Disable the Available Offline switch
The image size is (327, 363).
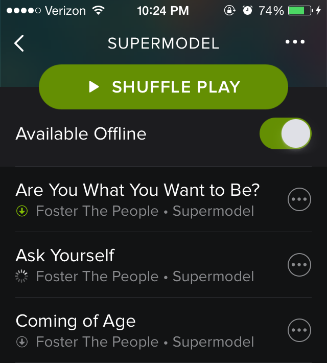point(285,134)
